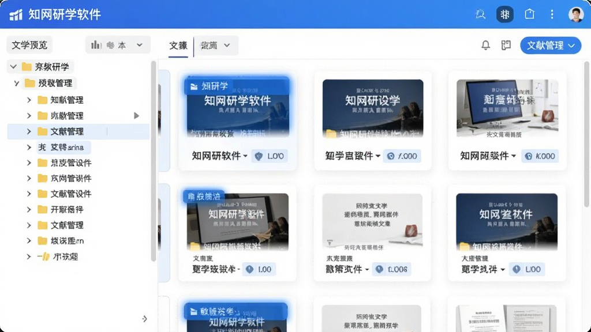Open the user avatar profile

click(575, 14)
